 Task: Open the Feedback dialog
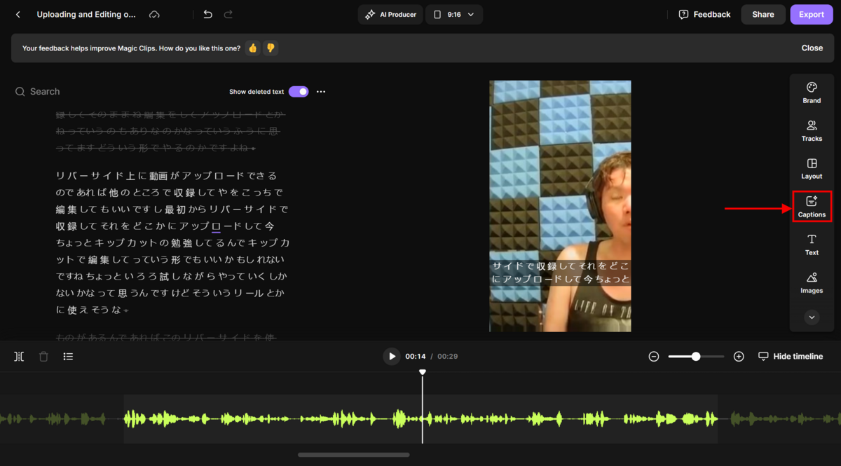[704, 15]
